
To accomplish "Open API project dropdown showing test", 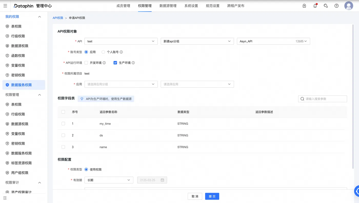I will click(x=121, y=41).
